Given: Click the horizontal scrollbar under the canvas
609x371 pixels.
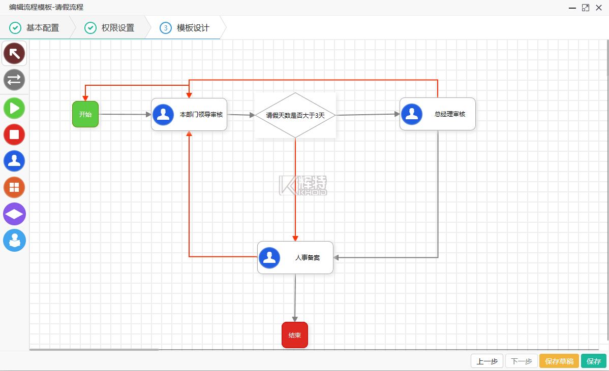Looking at the screenshot, I should (94, 349).
